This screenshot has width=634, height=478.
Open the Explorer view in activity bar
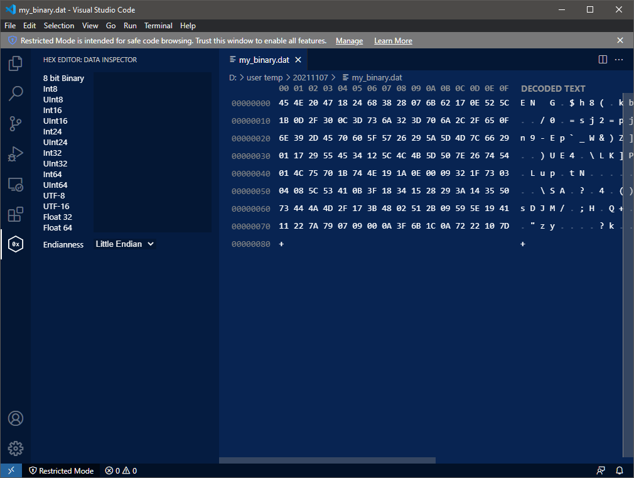[x=15, y=63]
